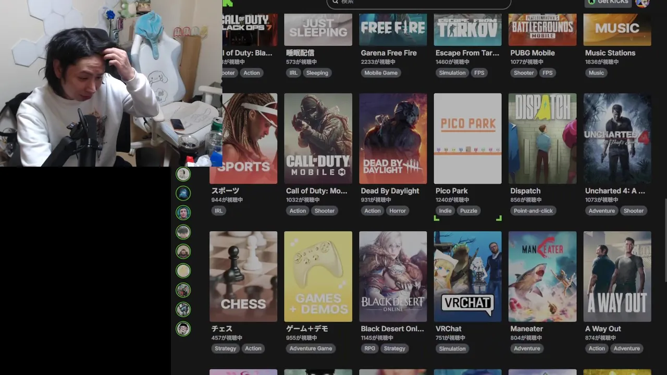Screen dimensions: 667x375
Task: Select the RPG tag
Action: (x=370, y=348)
